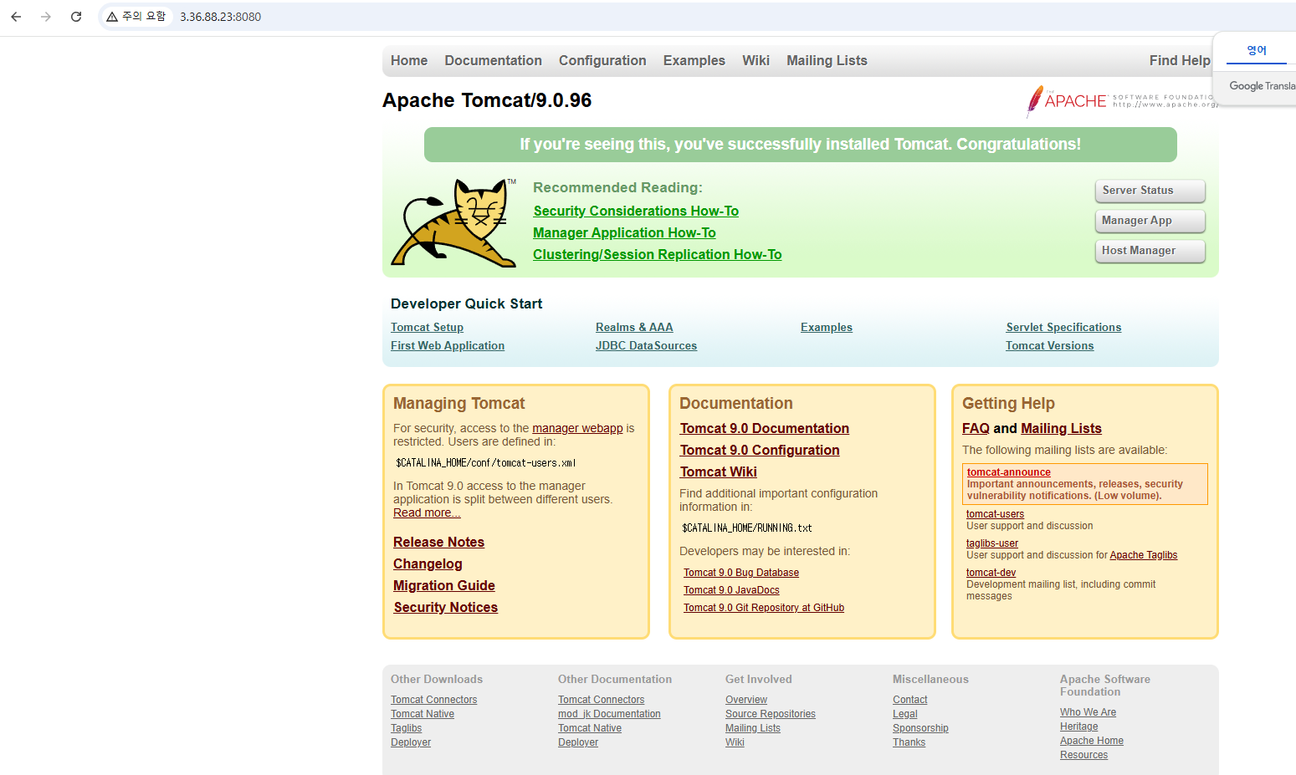The width and height of the screenshot is (1296, 775).
Task: Open the Tomcat Setup quick start link
Action: [x=427, y=327]
